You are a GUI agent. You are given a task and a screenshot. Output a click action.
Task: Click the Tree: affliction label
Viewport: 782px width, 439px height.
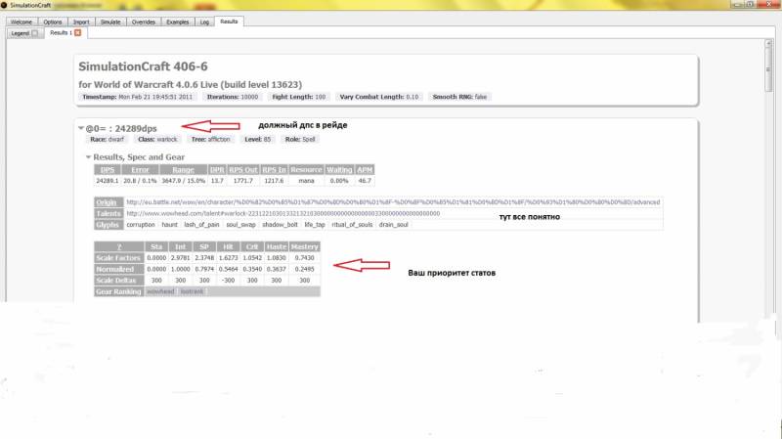[210, 139]
